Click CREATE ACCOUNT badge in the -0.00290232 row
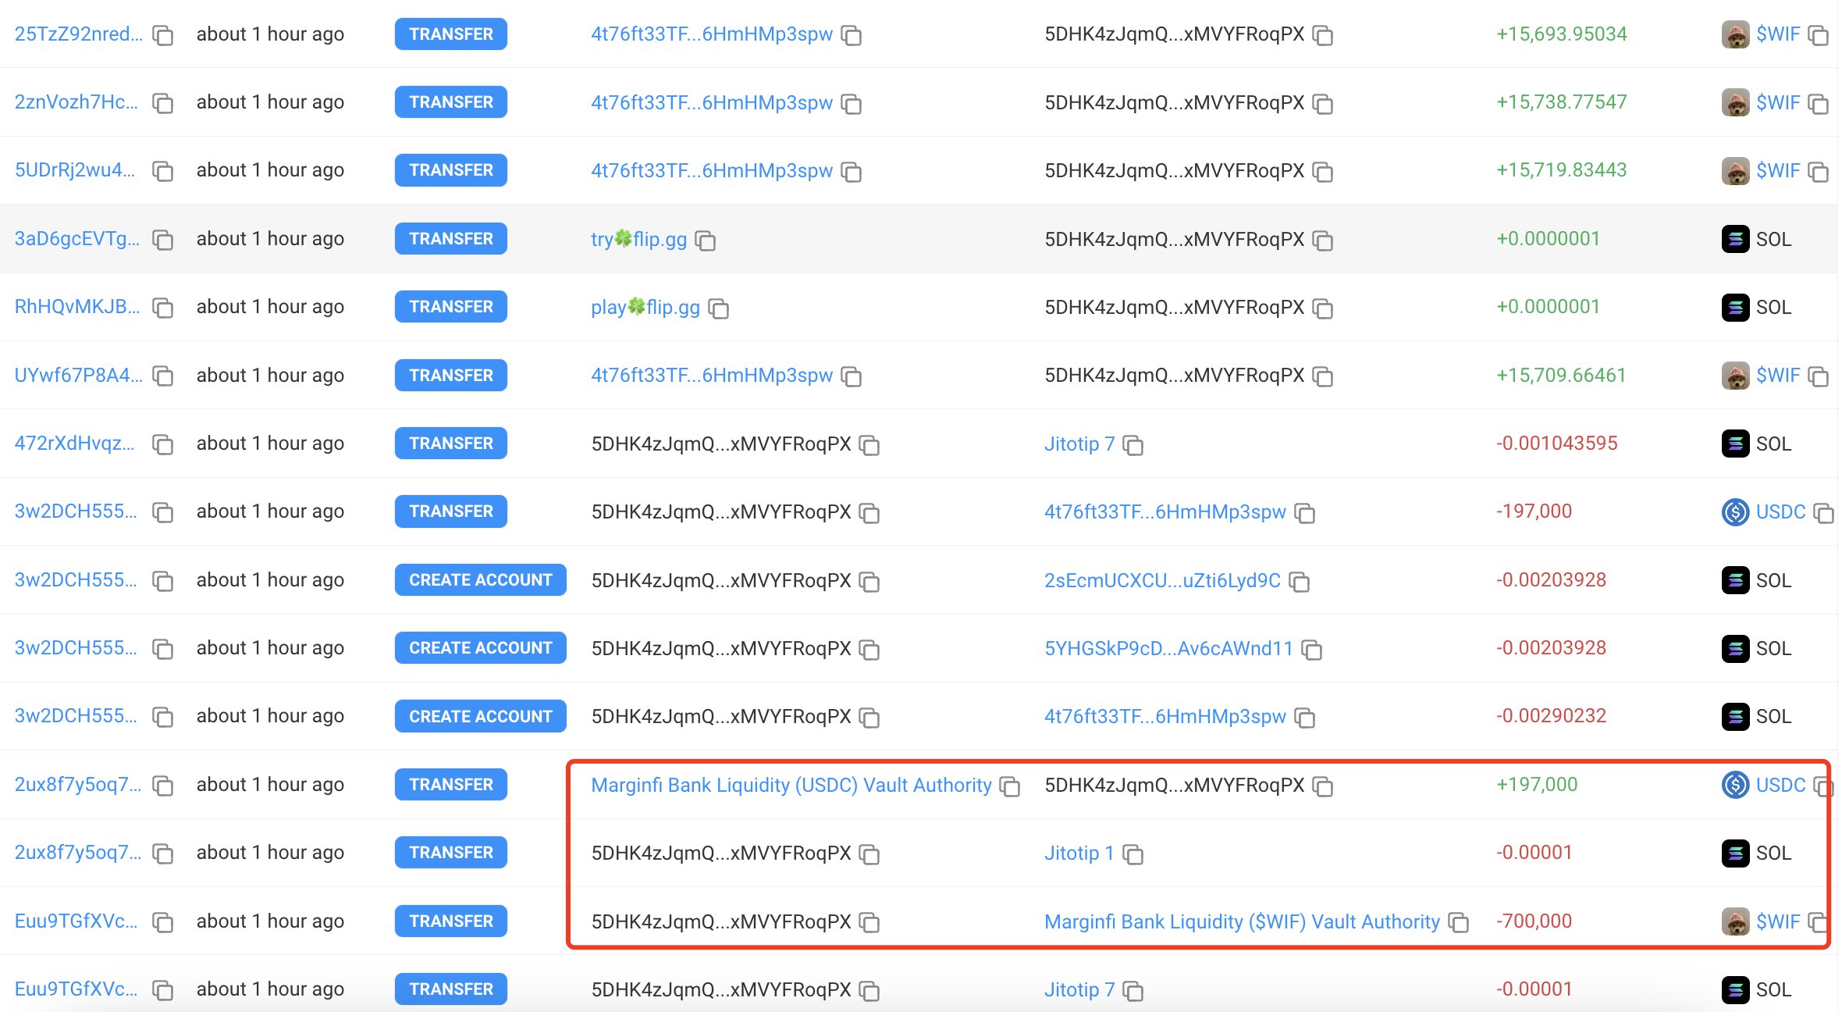Image resolution: width=1842 pixels, height=1012 pixels. point(481,716)
